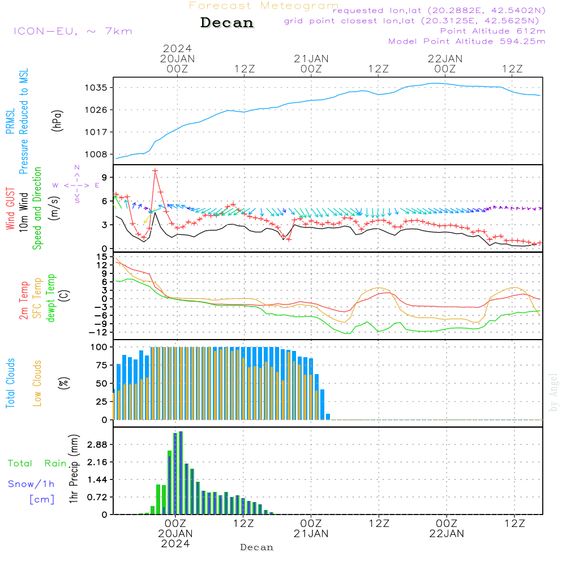This screenshot has width=566, height=566.
Task: Select the ICON-EU ~7km model label
Action: click(72, 31)
